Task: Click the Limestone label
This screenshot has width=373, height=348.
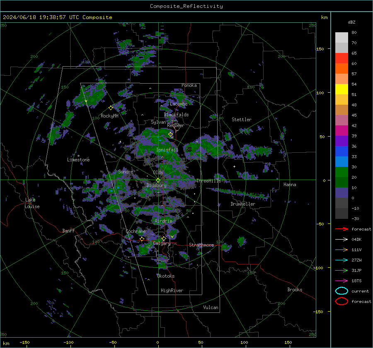Action: pyautogui.click(x=78, y=160)
